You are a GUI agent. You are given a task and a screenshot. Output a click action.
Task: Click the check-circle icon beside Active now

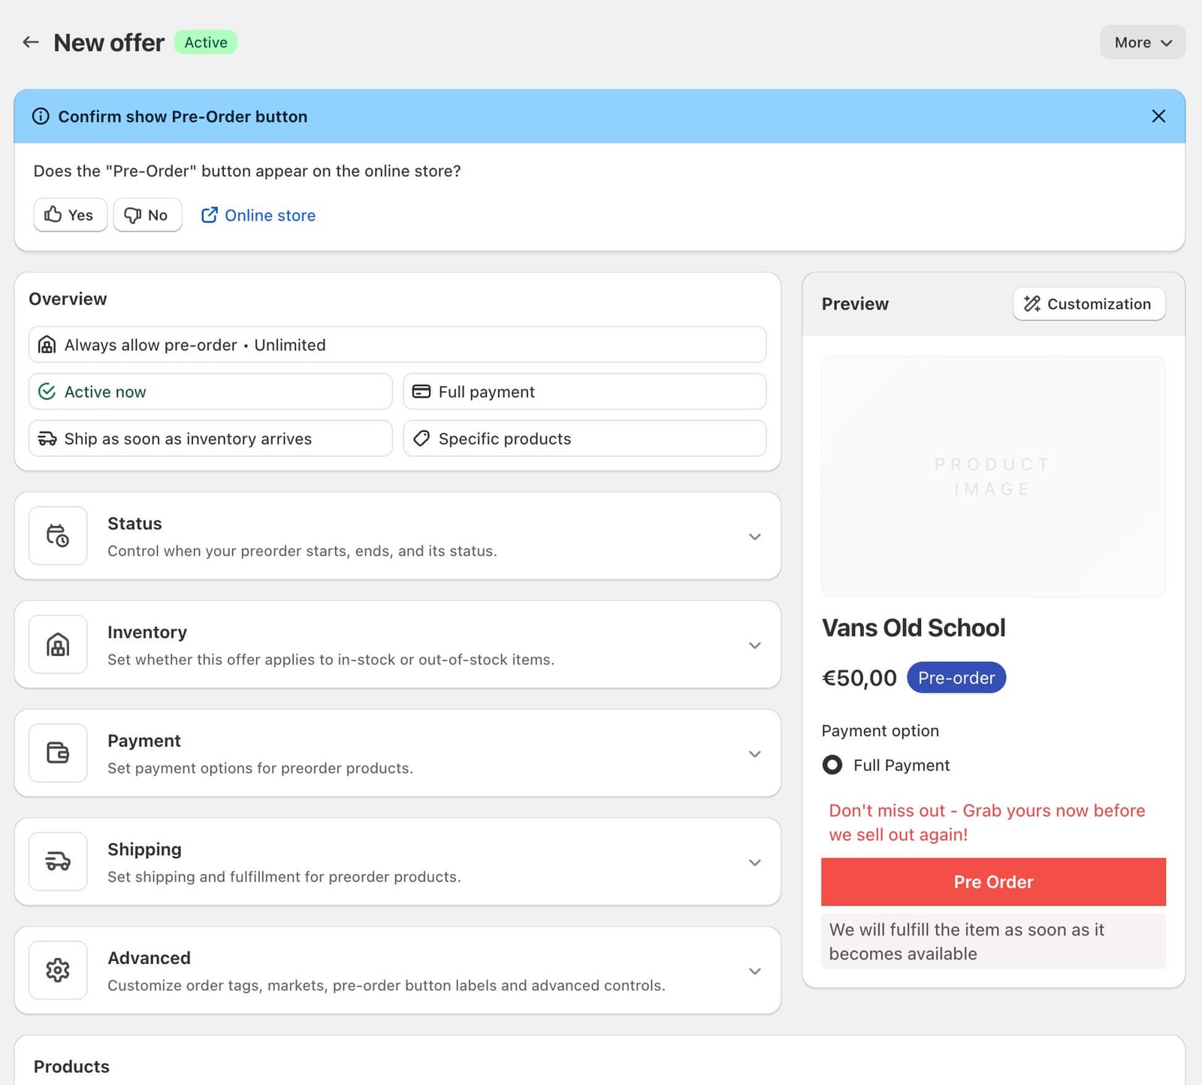pyautogui.click(x=47, y=391)
